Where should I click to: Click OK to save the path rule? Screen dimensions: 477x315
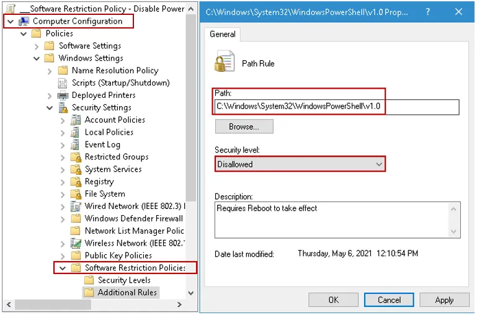[x=333, y=299]
